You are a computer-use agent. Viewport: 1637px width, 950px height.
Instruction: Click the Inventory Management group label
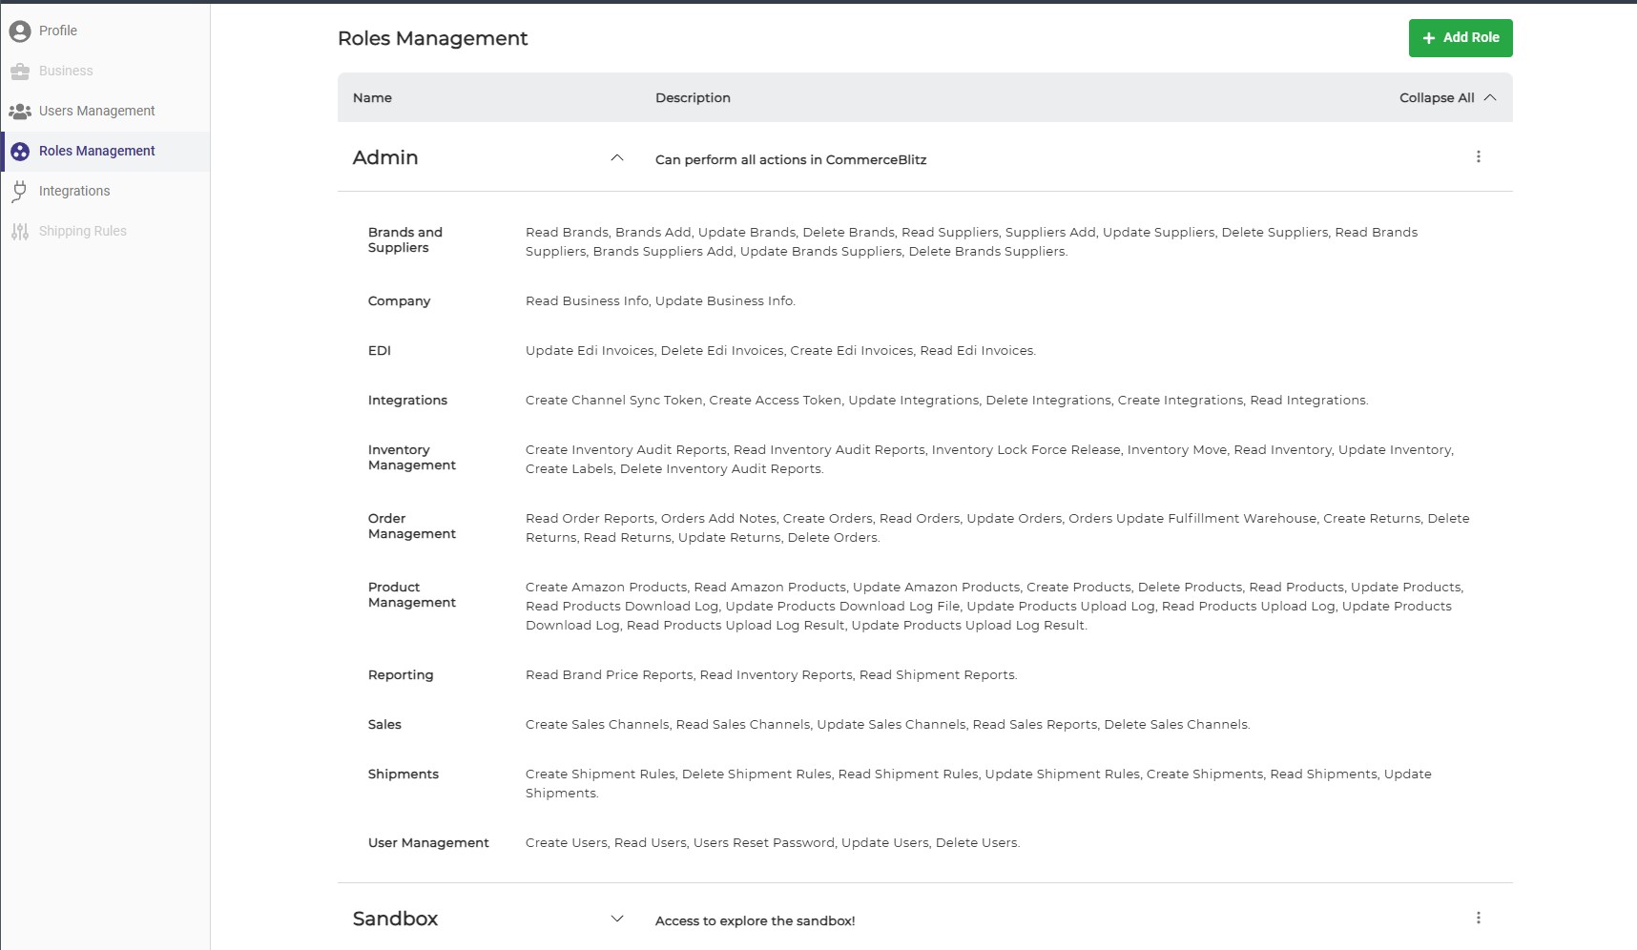(412, 458)
